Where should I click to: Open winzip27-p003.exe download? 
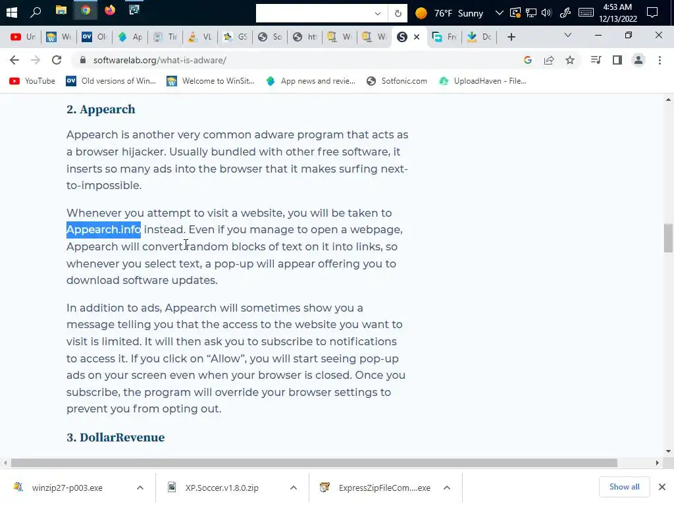pyautogui.click(x=67, y=488)
